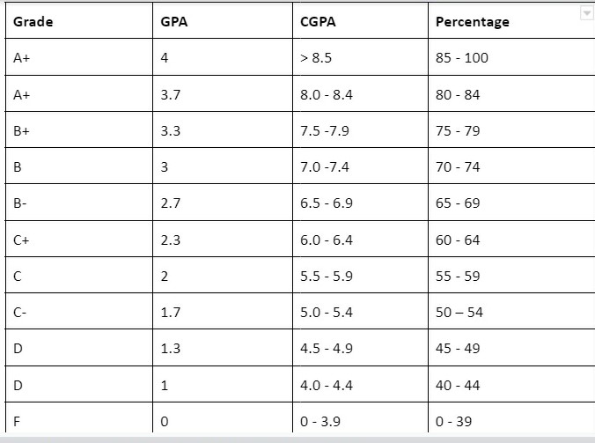Select the percentage range 55 - 59
This screenshot has width=595, height=443.
(x=458, y=276)
